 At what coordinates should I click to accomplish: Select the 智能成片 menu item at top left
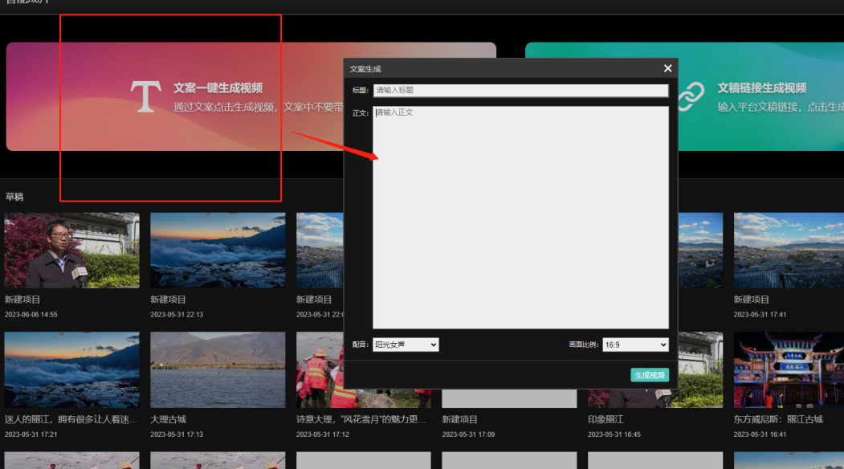[28, 3]
